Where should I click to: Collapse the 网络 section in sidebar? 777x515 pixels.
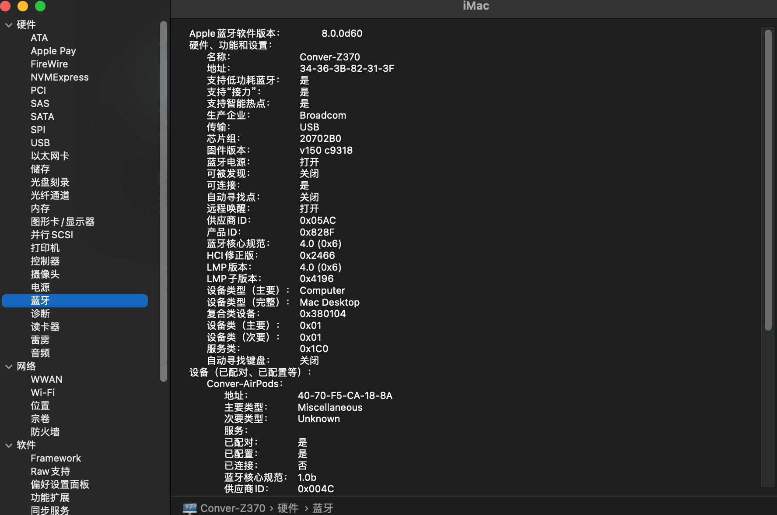click(9, 367)
